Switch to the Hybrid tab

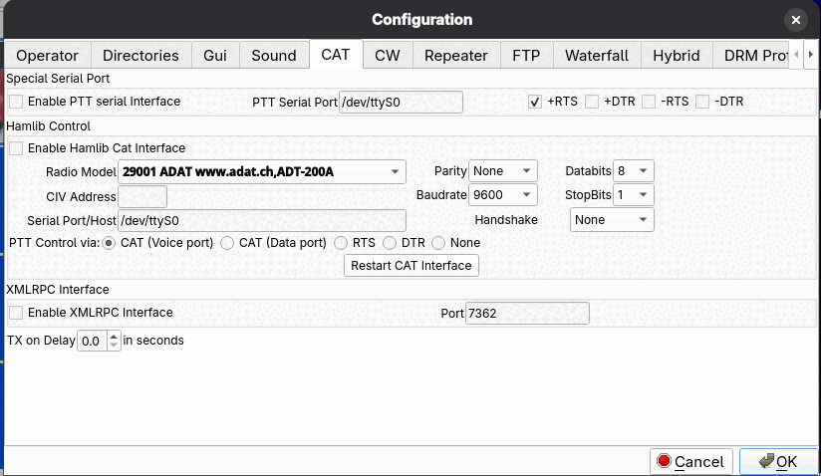coord(677,56)
